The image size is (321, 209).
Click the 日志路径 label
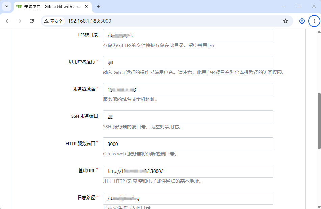(x=86, y=198)
